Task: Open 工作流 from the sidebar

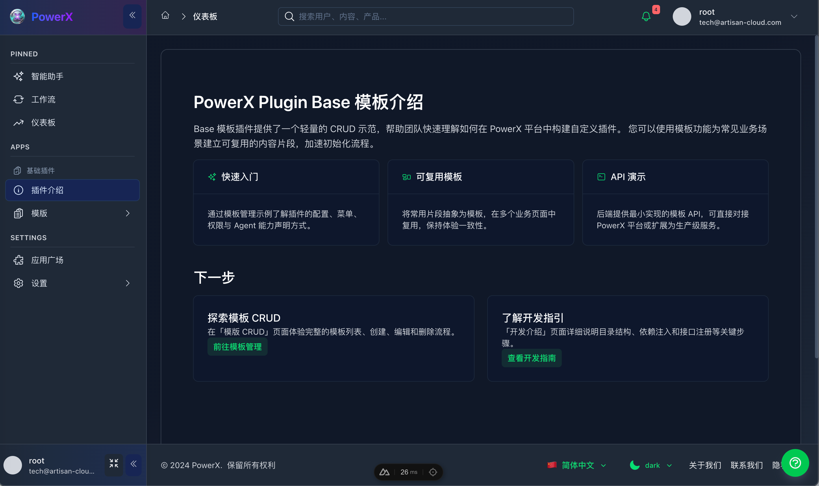Action: pyautogui.click(x=43, y=99)
